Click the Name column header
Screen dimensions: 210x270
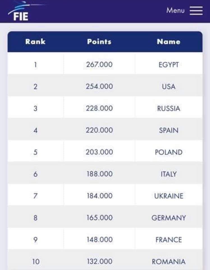[168, 42]
